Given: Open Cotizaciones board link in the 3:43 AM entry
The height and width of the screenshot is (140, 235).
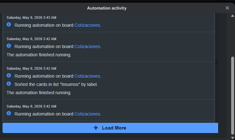Looking at the screenshot, I should [87, 25].
